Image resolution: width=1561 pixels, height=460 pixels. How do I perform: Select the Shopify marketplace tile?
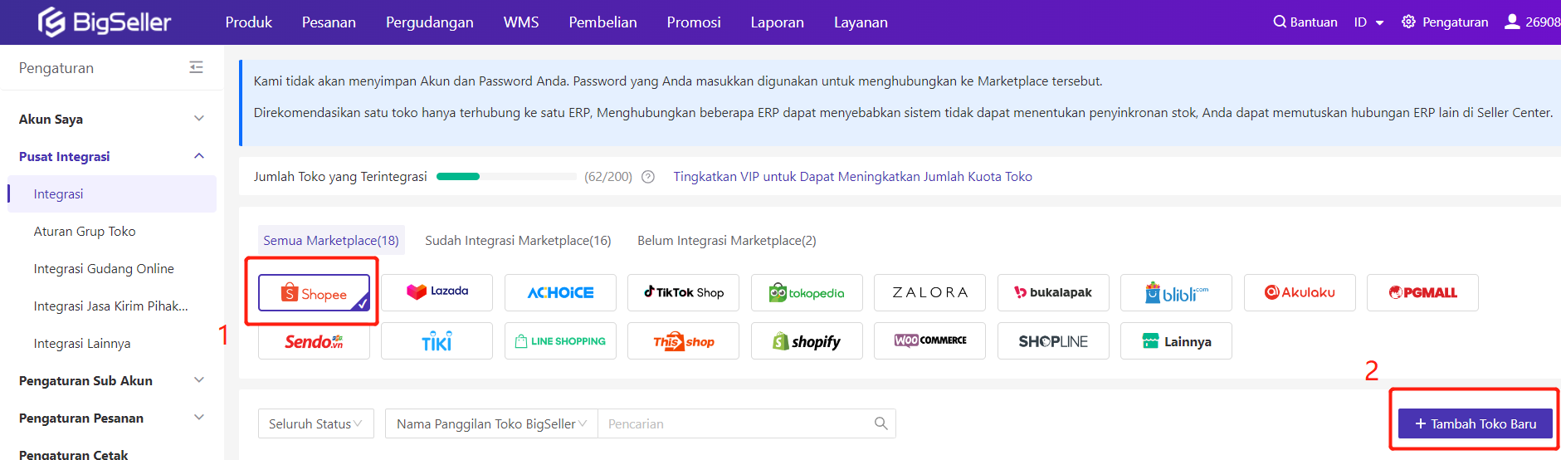pos(807,341)
